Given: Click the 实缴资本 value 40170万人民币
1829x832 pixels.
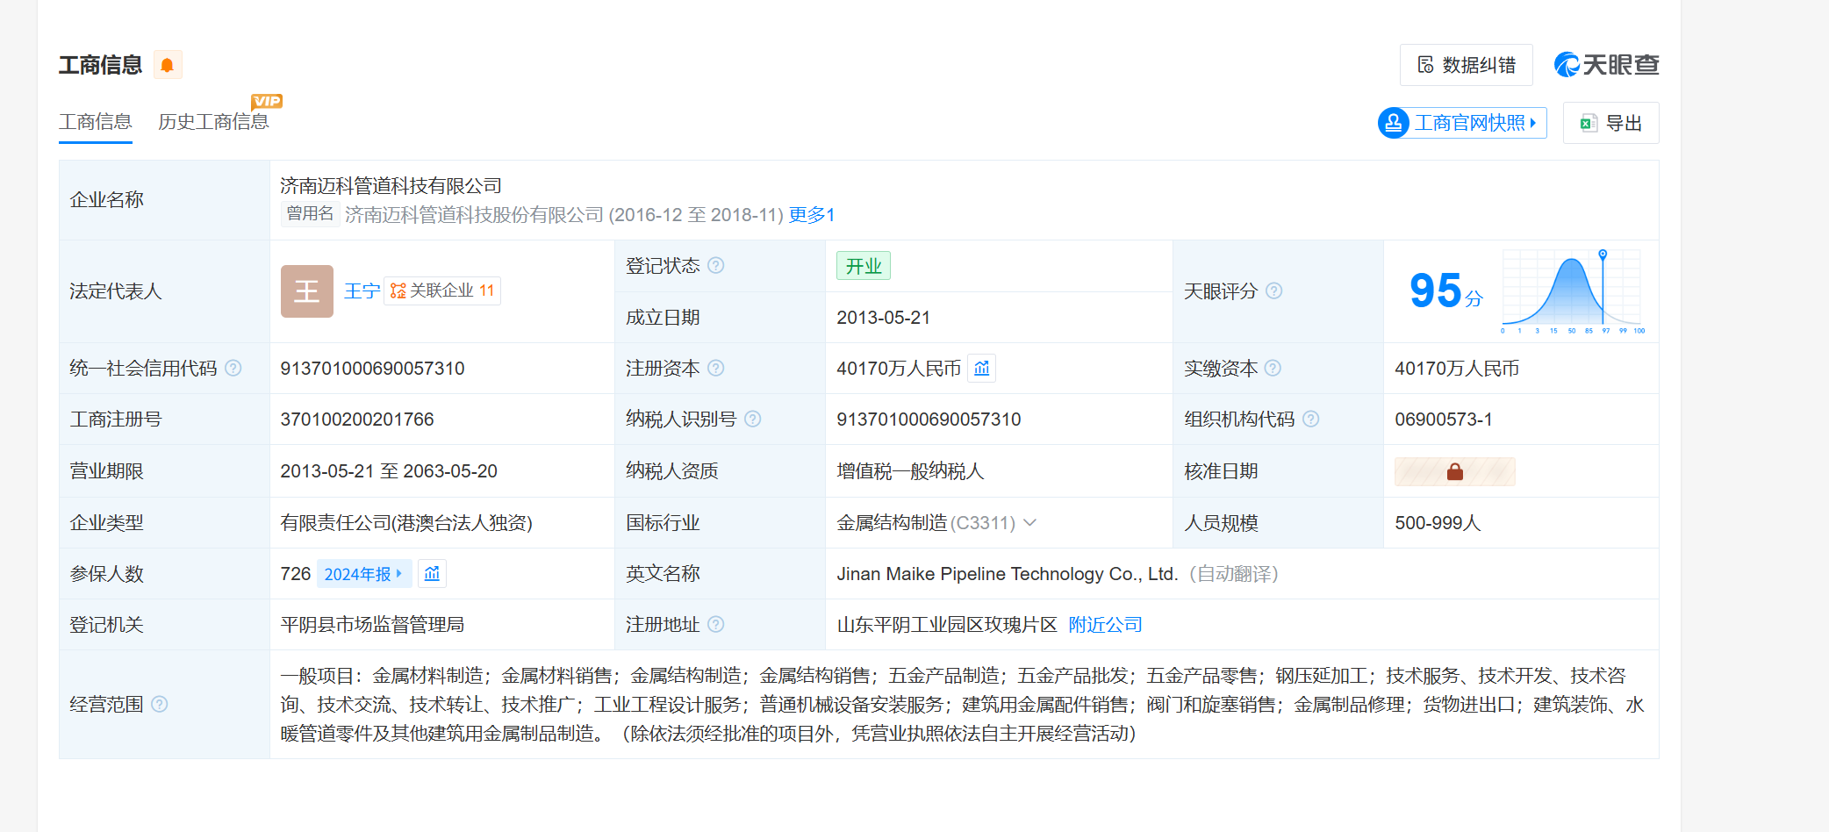Looking at the screenshot, I should click(x=1457, y=369).
